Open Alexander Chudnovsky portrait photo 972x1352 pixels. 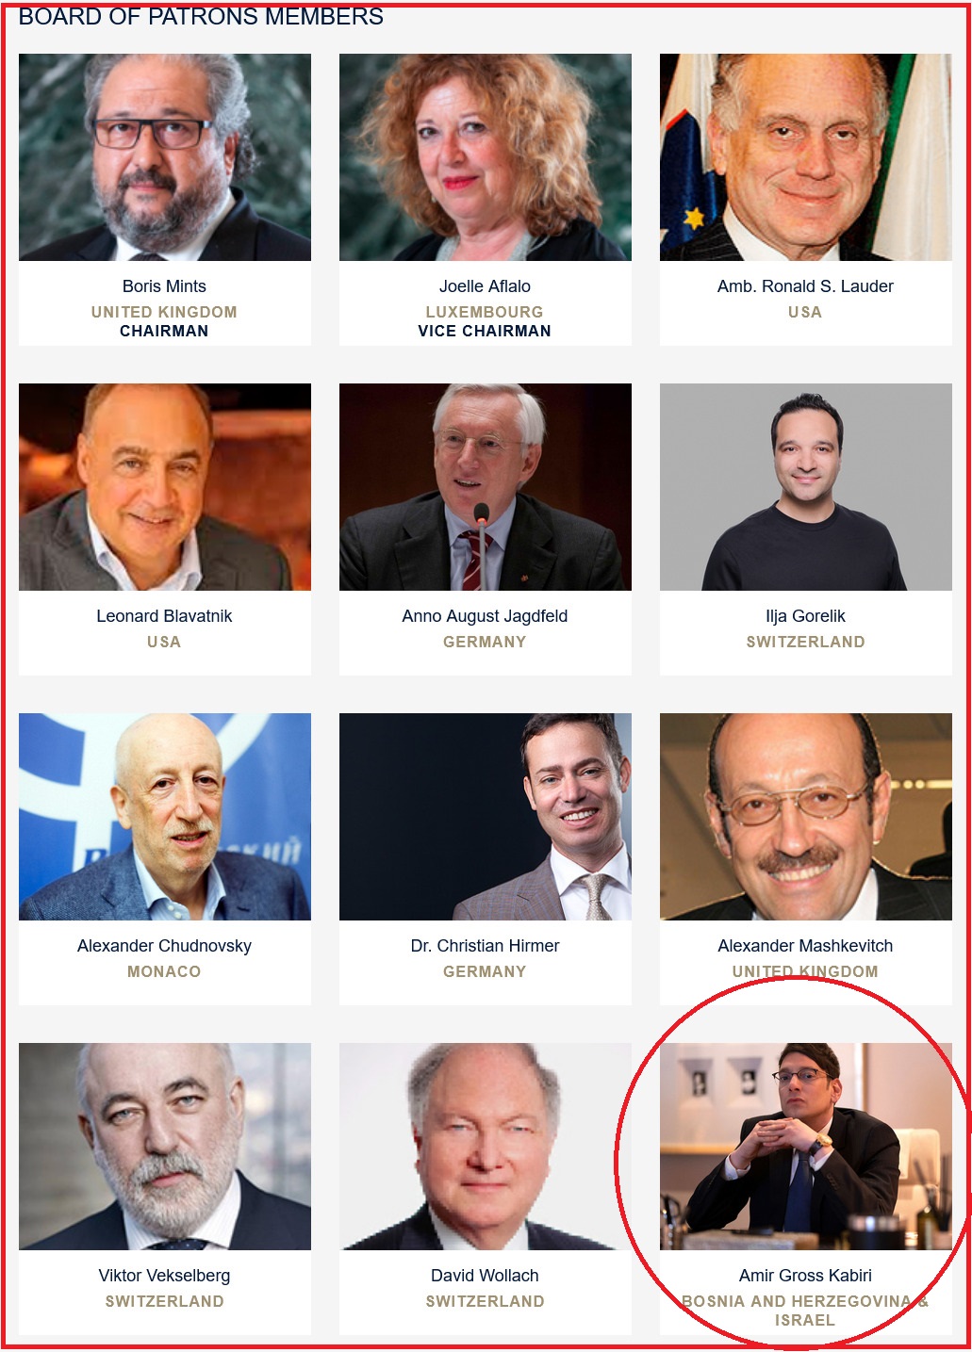(x=165, y=817)
